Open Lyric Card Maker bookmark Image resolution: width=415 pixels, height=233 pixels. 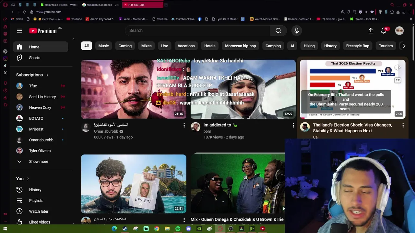click(224, 19)
